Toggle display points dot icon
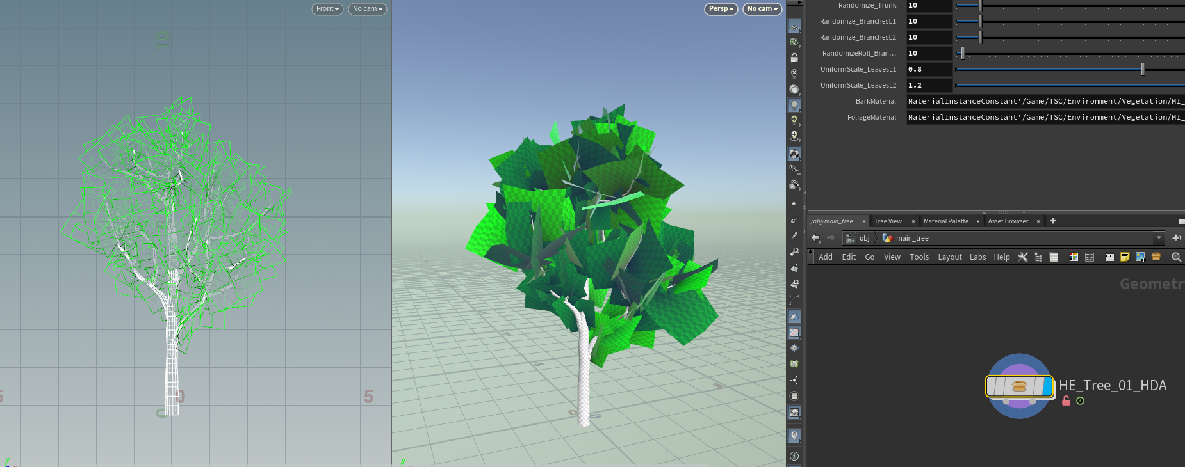 click(x=794, y=204)
